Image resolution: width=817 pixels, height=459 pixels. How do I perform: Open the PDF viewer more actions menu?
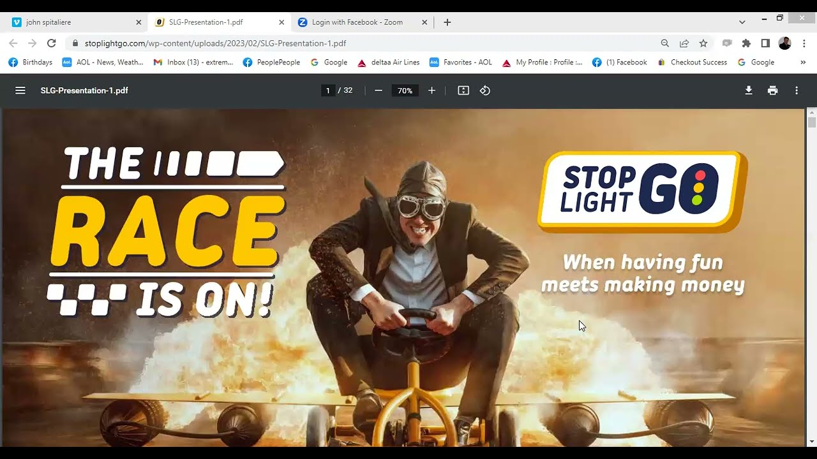(x=797, y=91)
